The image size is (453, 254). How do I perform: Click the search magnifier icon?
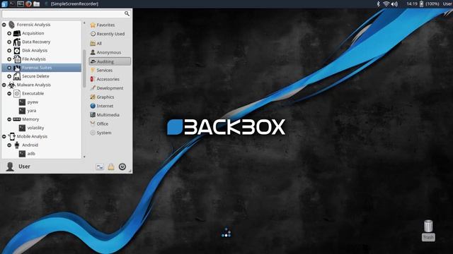click(127, 13)
